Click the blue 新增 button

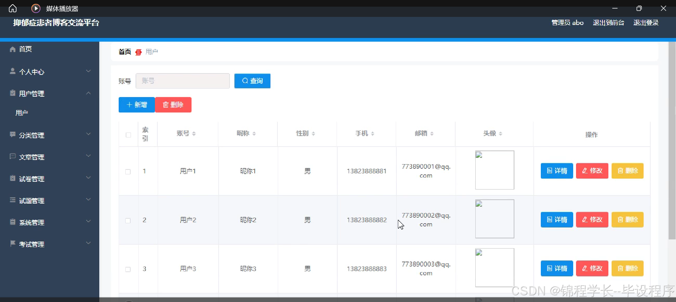(x=137, y=105)
